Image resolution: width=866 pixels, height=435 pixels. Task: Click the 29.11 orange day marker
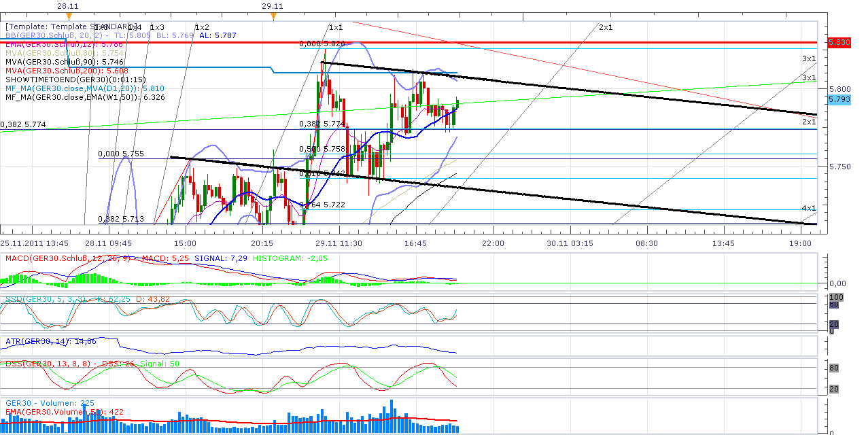point(273,13)
